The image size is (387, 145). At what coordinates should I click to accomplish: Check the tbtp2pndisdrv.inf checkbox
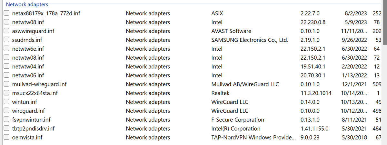tap(6, 129)
